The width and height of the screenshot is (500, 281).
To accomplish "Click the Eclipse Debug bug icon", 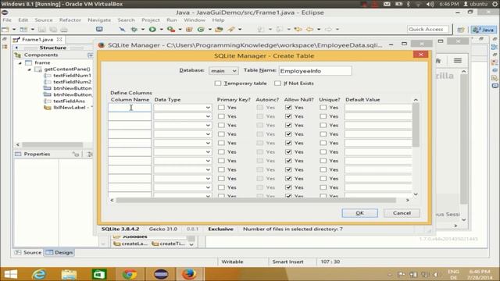I will point(134,30).
